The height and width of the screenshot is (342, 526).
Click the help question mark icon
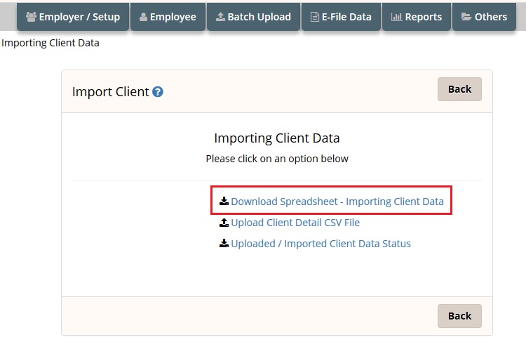click(158, 92)
